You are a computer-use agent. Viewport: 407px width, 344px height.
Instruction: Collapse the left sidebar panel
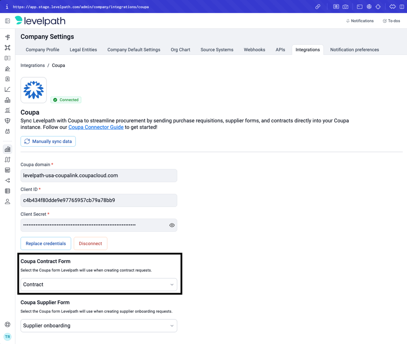[x=7, y=21]
